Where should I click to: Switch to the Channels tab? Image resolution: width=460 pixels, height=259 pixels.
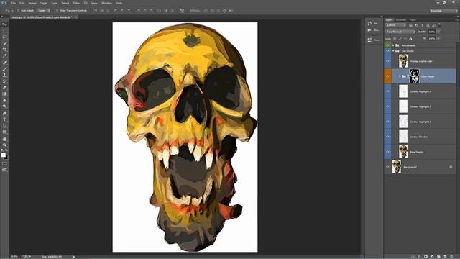[401, 20]
